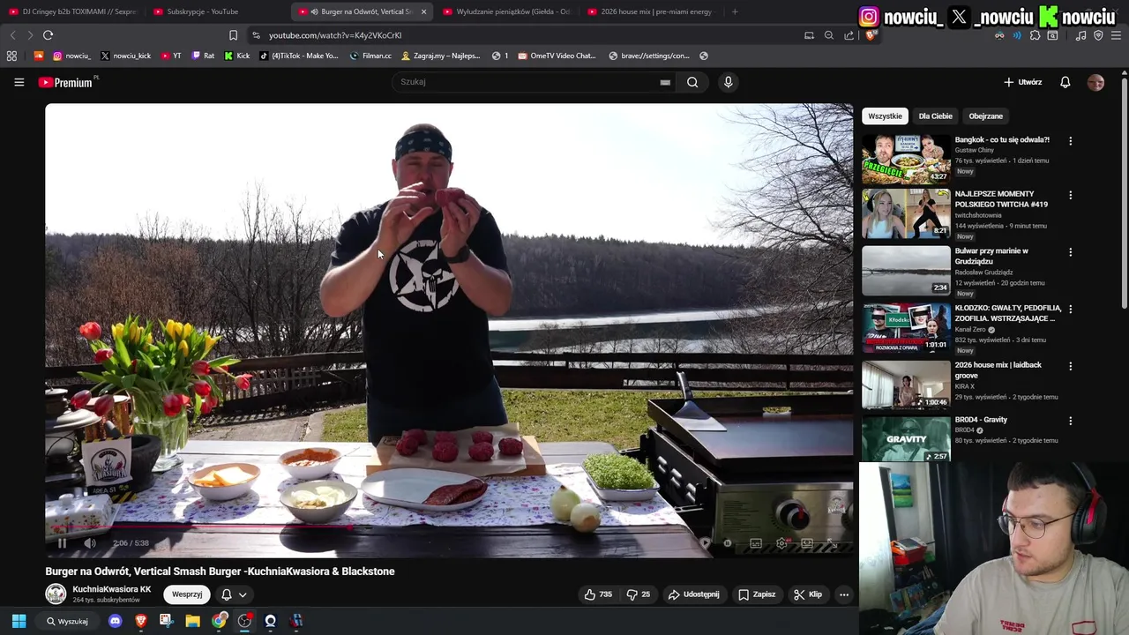Toggle subtitles in the video player
The height and width of the screenshot is (635, 1129).
coord(756,543)
